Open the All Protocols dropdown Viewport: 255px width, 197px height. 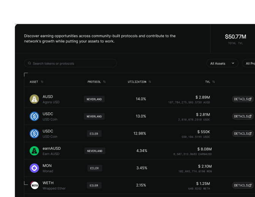[x=249, y=63]
